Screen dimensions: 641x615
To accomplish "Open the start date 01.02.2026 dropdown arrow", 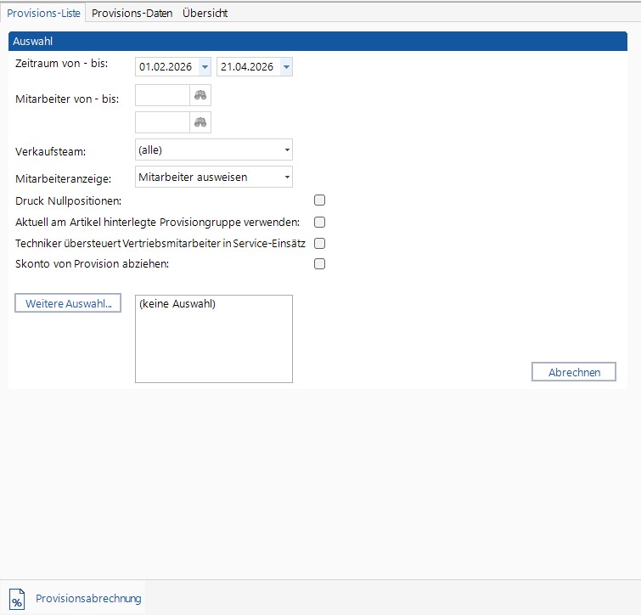I will [x=204, y=67].
